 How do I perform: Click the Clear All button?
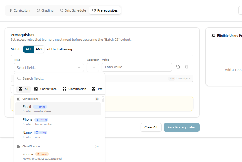pos(151,127)
